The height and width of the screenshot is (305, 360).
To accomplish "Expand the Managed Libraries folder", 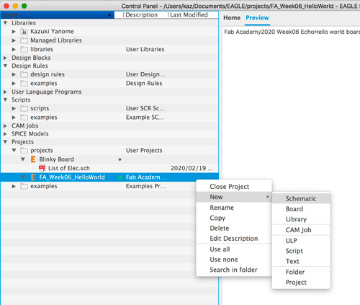I will click(x=14, y=40).
